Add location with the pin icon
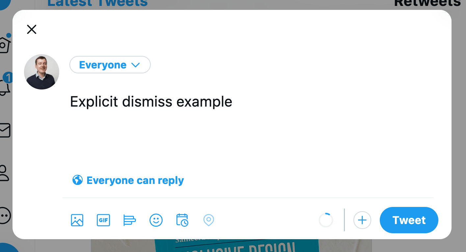 click(x=209, y=220)
